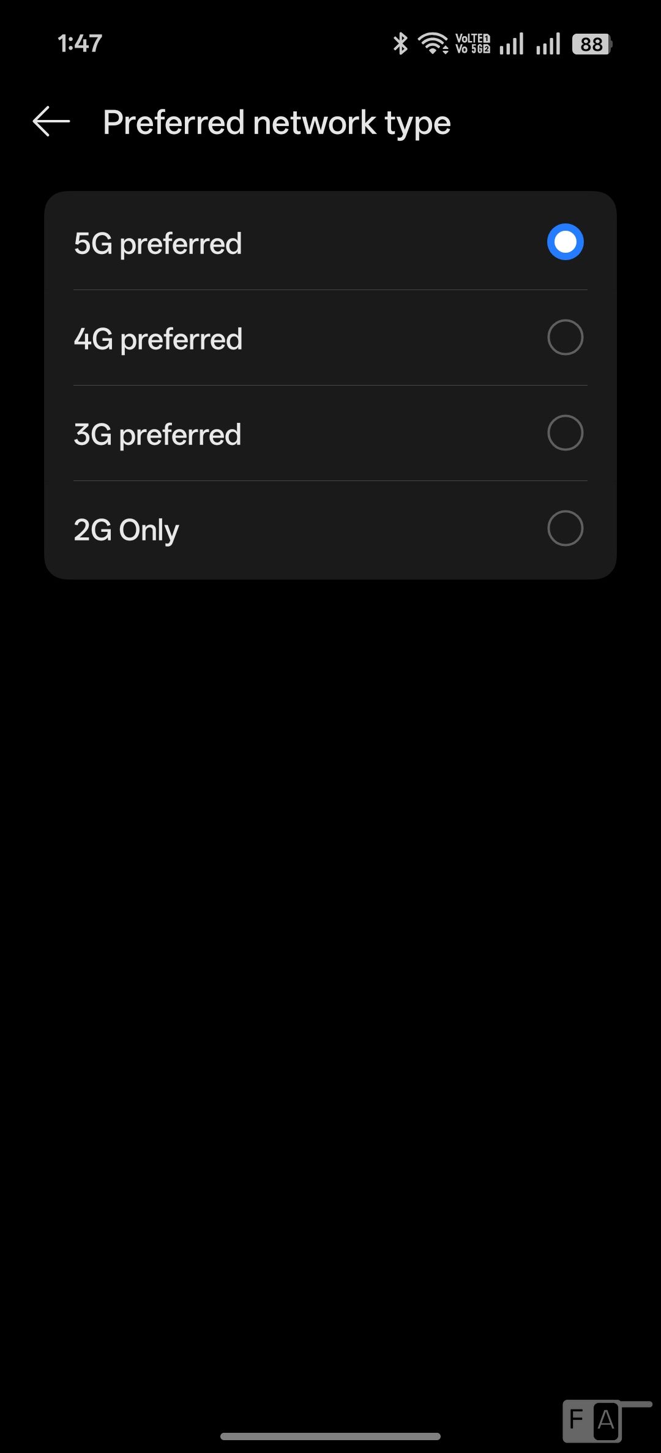Tap the "5G preferred" option label
This screenshot has height=1453, width=661.
click(158, 244)
